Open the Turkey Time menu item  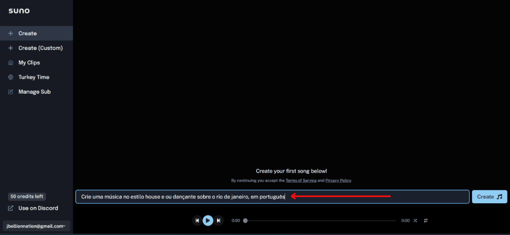click(34, 78)
